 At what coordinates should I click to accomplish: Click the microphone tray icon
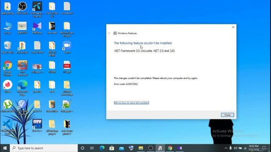tap(230, 148)
